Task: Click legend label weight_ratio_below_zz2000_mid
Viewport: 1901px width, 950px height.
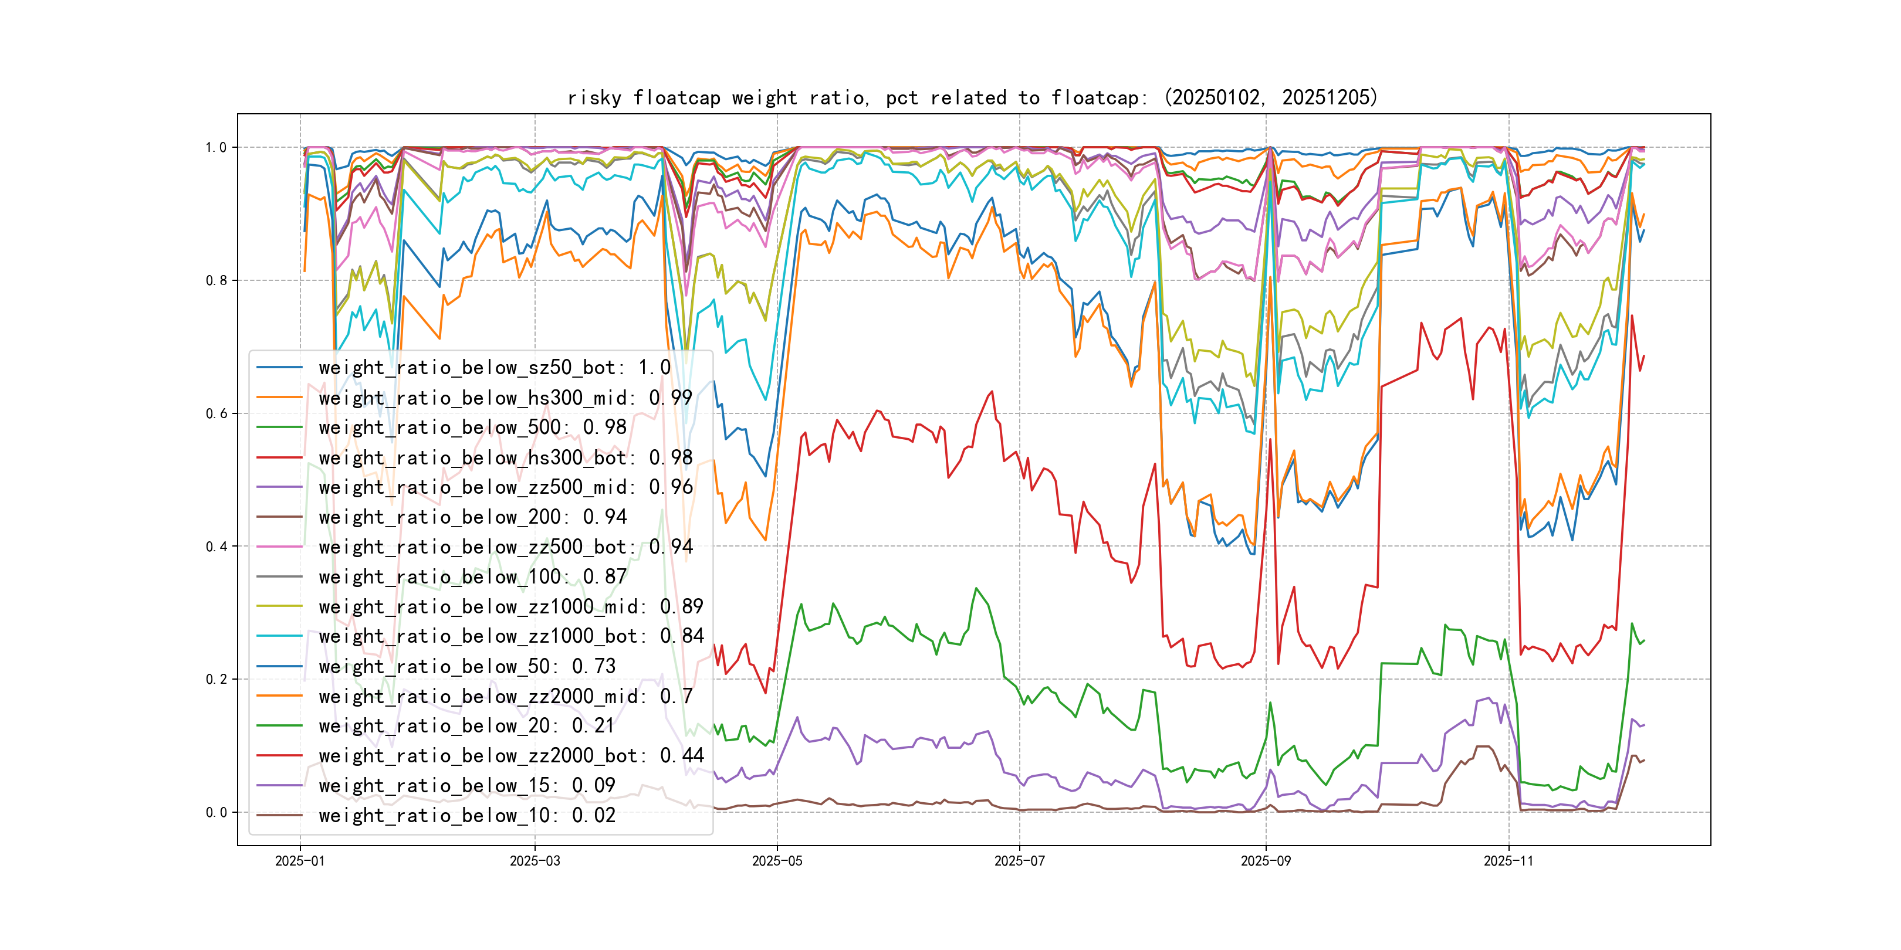Action: pos(506,695)
